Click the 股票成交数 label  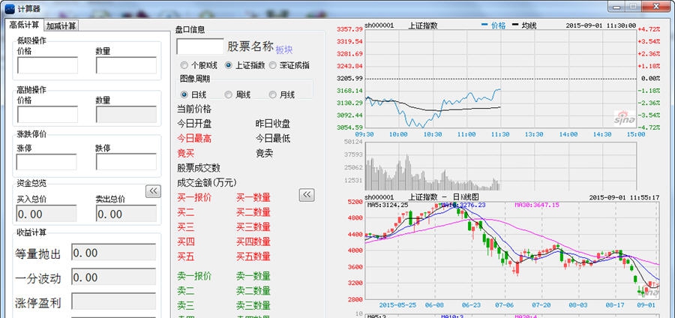coord(199,168)
